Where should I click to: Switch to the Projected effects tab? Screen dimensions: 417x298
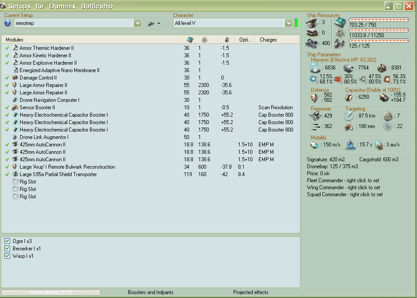[x=251, y=292]
